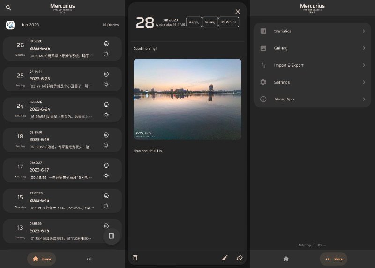Click the search magnifier icon
375x268 pixels.
coord(8,8)
